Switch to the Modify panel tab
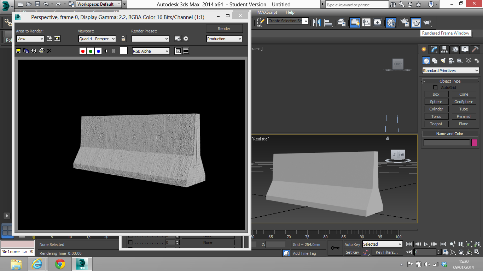This screenshot has width=483, height=271. point(434,49)
